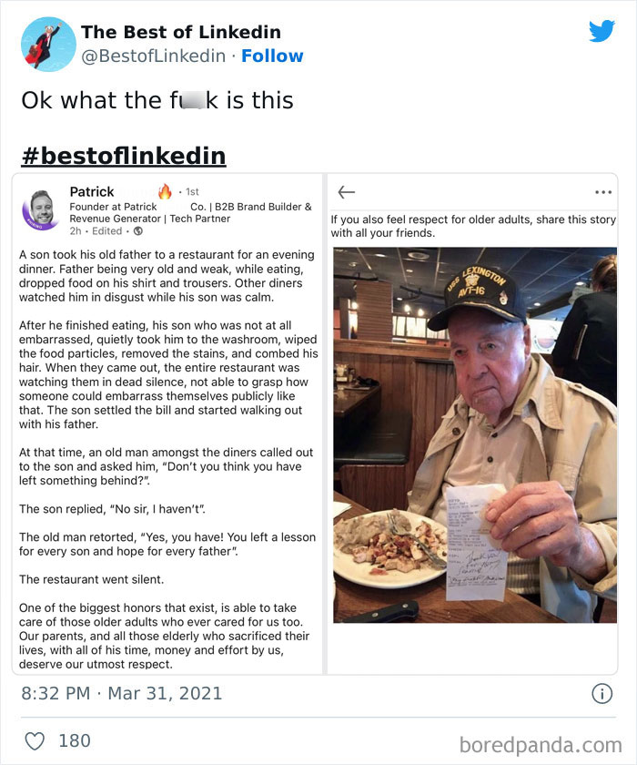637x765 pixels.
Task: Click the Follow link
Action: coord(272,56)
